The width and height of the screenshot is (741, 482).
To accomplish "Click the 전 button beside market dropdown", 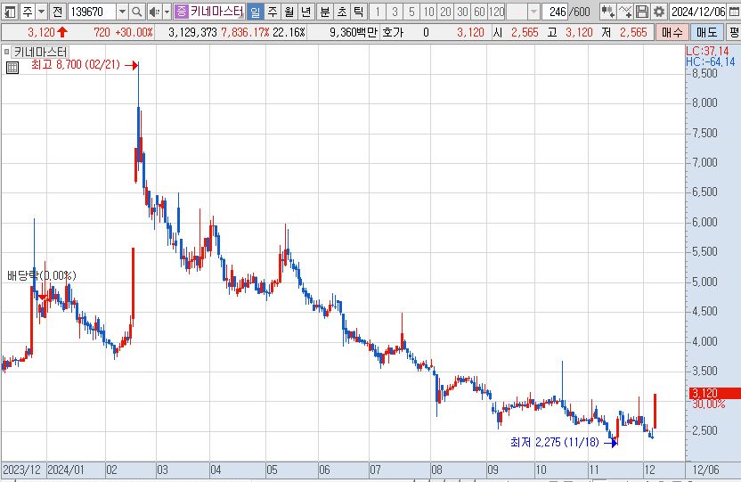I will coord(57,12).
